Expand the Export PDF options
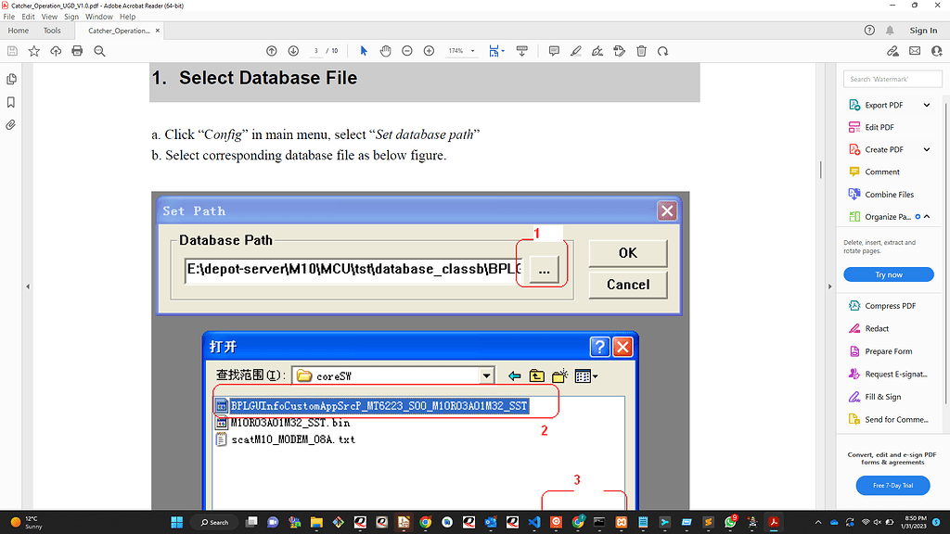The width and height of the screenshot is (950, 534). (926, 105)
